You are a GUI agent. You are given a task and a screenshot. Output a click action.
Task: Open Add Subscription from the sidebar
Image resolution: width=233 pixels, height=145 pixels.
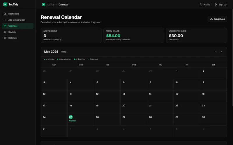coord(17,20)
